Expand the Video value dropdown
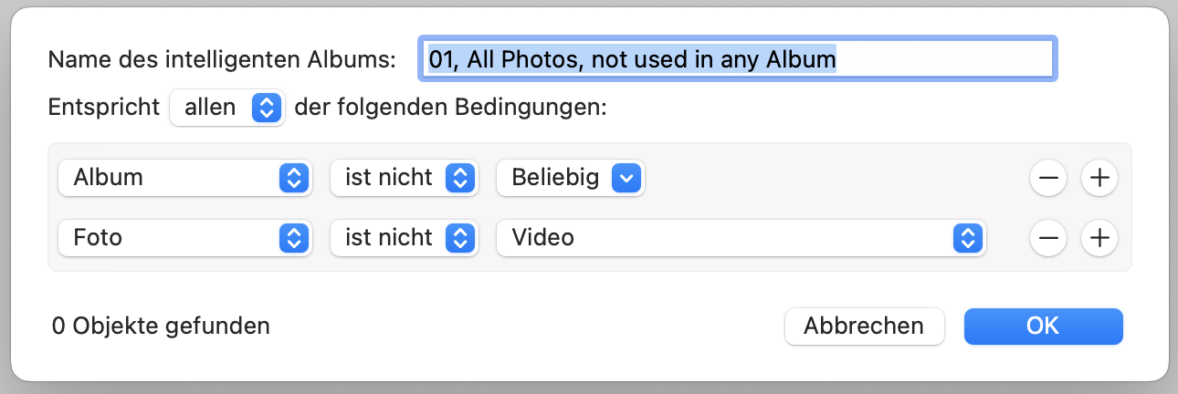Screen dimensions: 1178x394 point(741,238)
